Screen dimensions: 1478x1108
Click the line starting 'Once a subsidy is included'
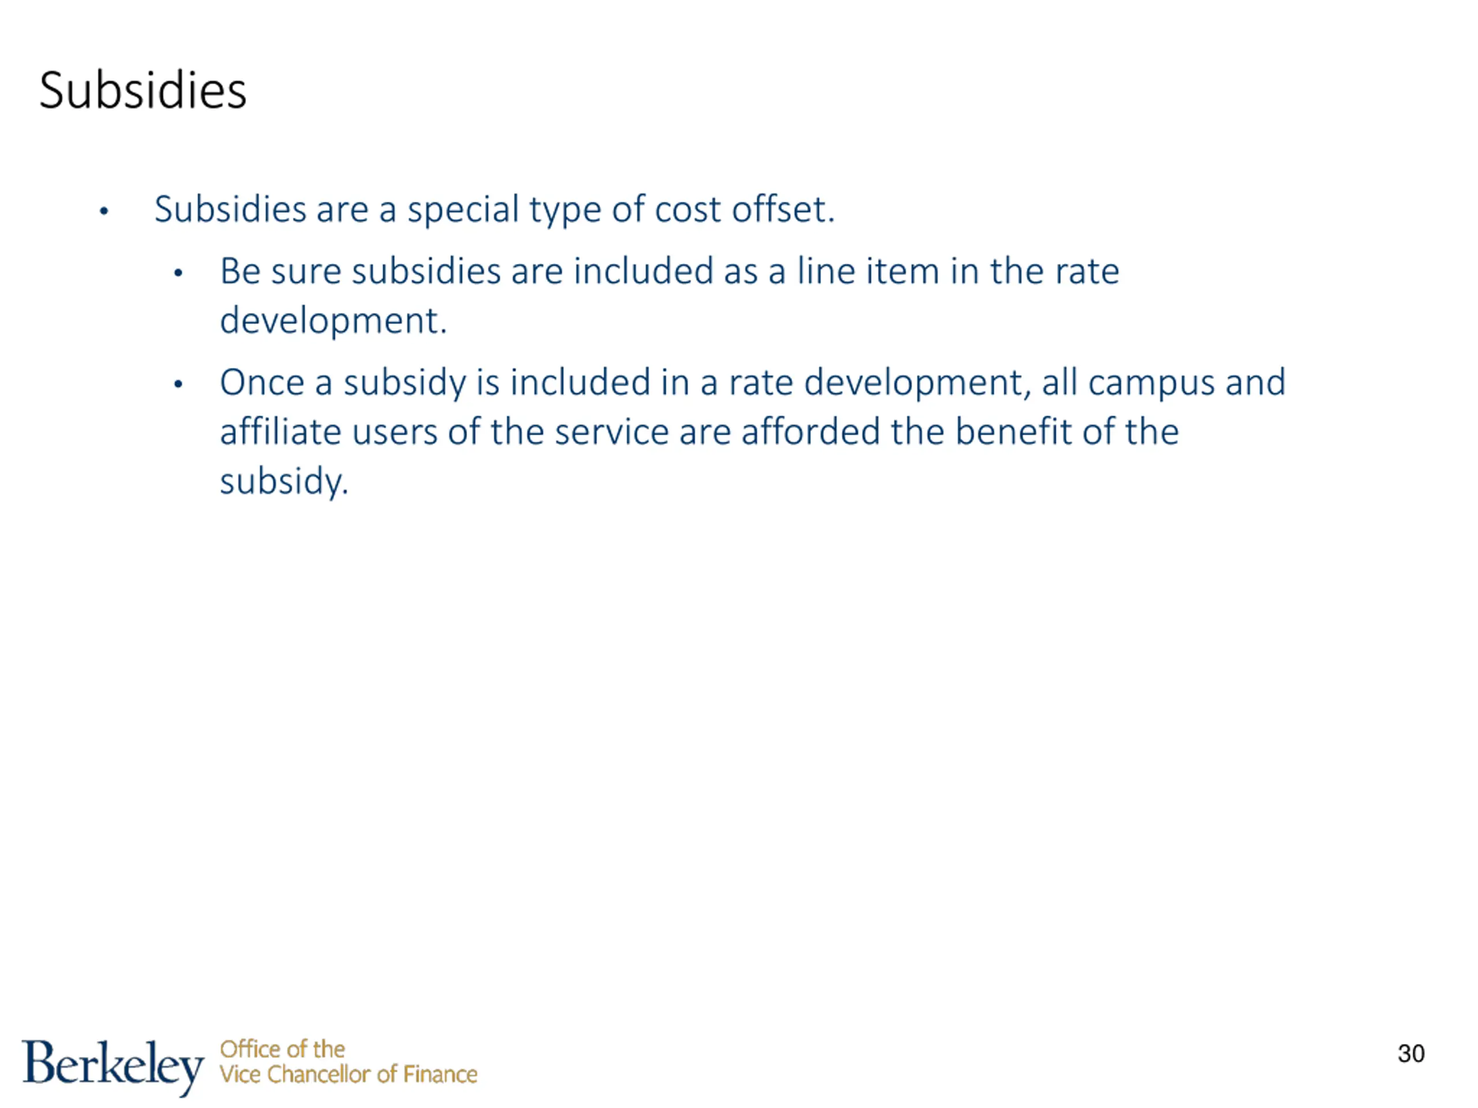coord(752,383)
